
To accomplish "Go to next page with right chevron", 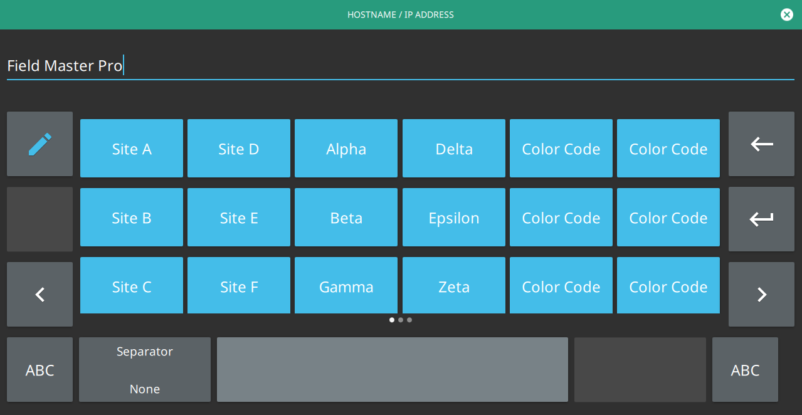I will (761, 294).
